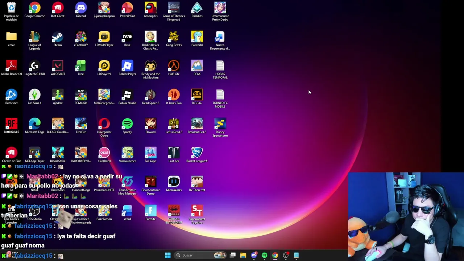Select Bendy and the Ink Machine icon
The width and height of the screenshot is (464, 261).
150,70
